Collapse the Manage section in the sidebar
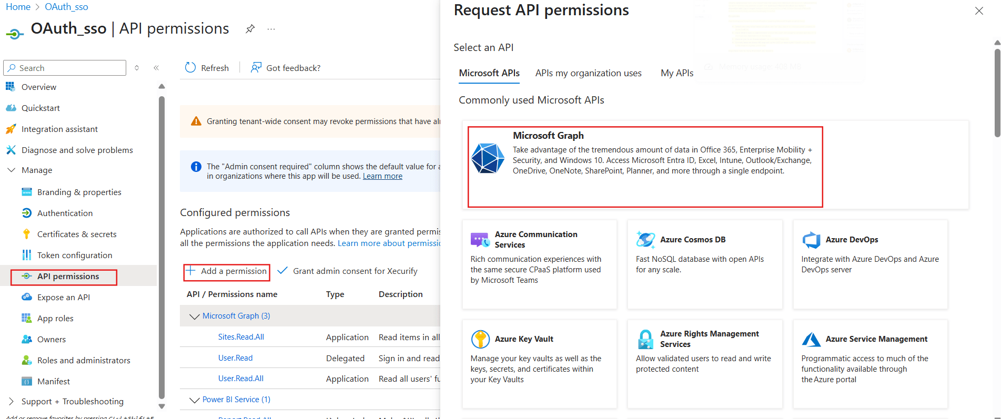The image size is (1001, 419). tap(11, 170)
